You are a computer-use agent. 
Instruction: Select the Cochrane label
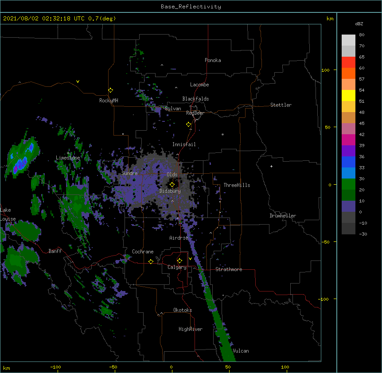(143, 252)
